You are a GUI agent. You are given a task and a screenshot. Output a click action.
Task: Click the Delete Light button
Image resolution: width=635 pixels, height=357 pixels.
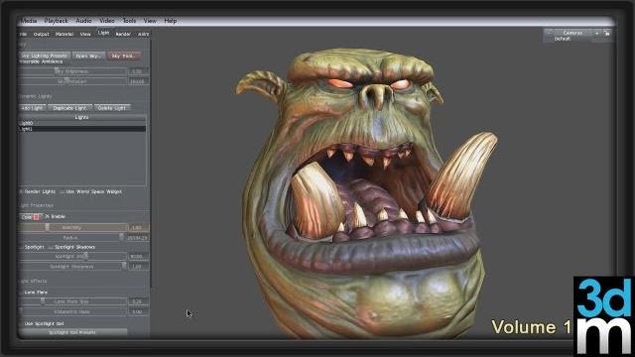(112, 108)
